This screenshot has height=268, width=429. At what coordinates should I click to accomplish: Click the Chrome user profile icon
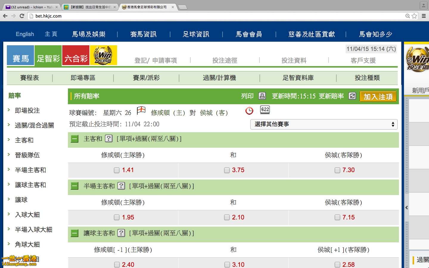tap(424, 5)
